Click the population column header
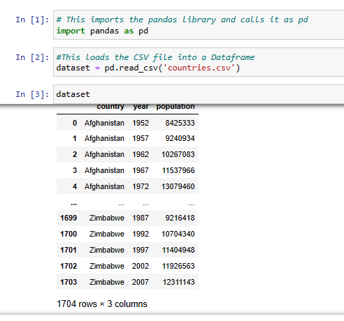Viewport: 344px width, 321px height. coord(175,107)
